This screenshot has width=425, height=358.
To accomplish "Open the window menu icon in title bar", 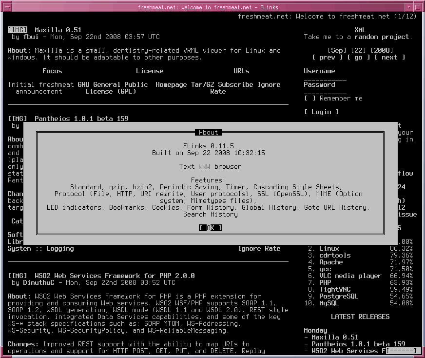I will tap(7, 7).
